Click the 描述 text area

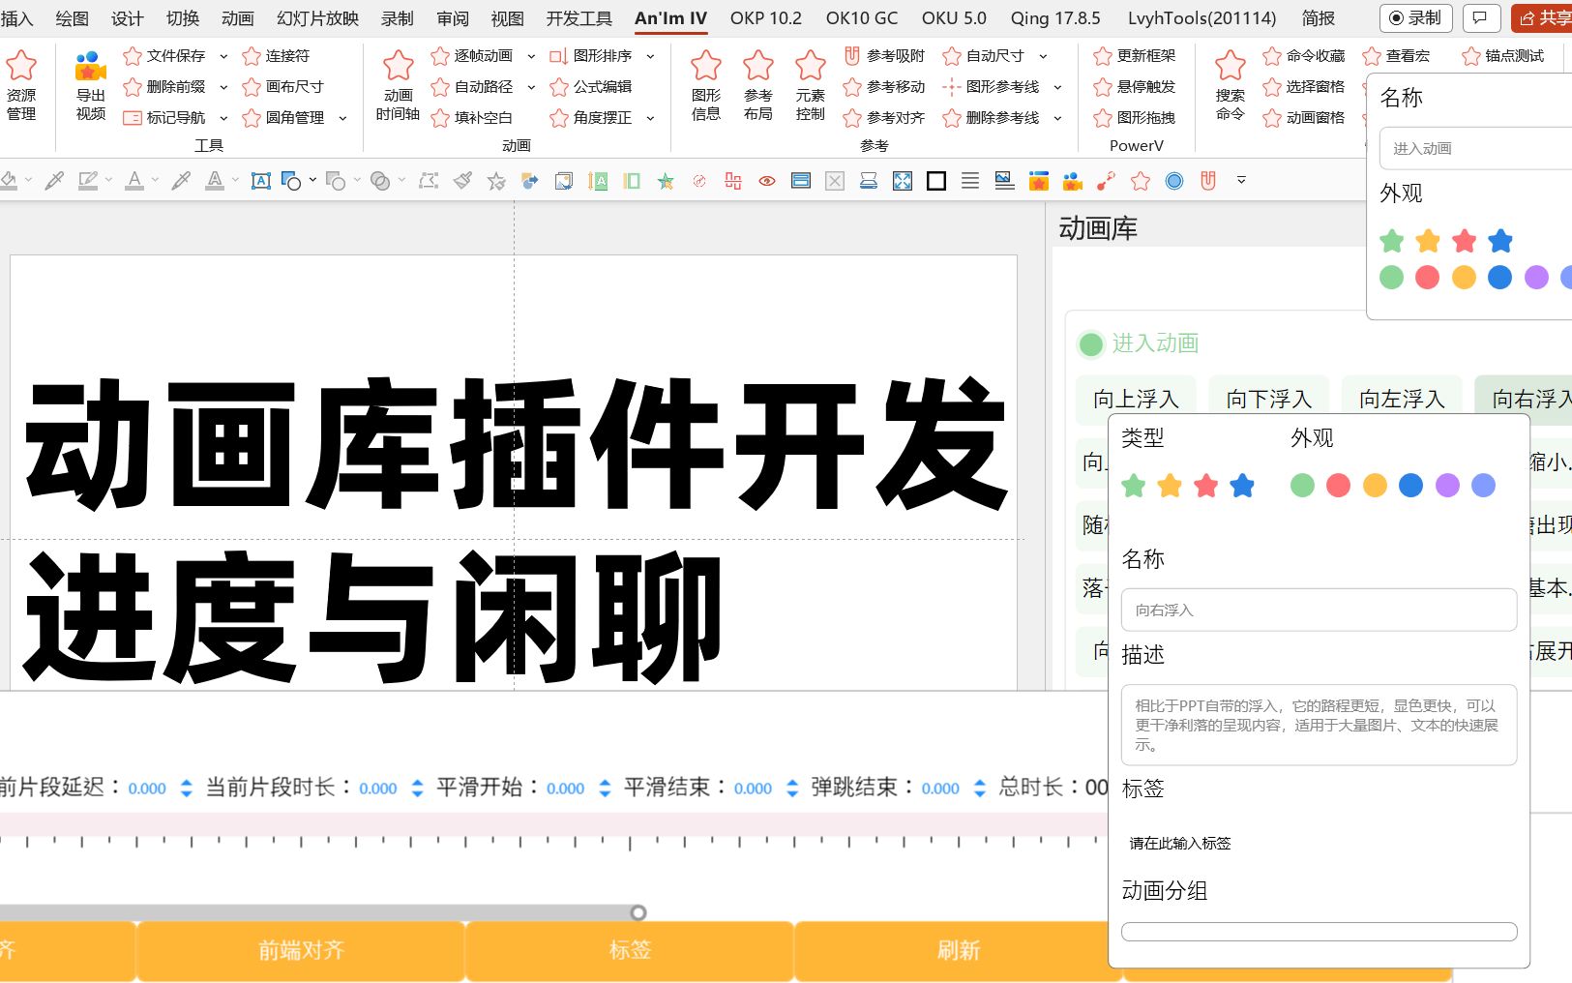point(1319,725)
